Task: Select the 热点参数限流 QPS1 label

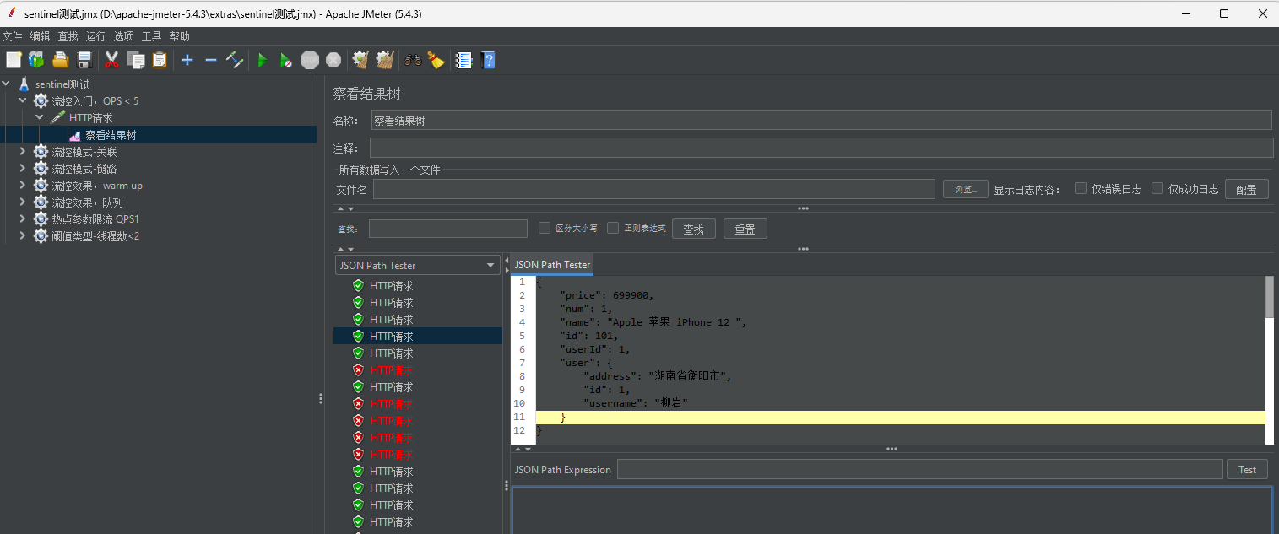Action: (95, 219)
